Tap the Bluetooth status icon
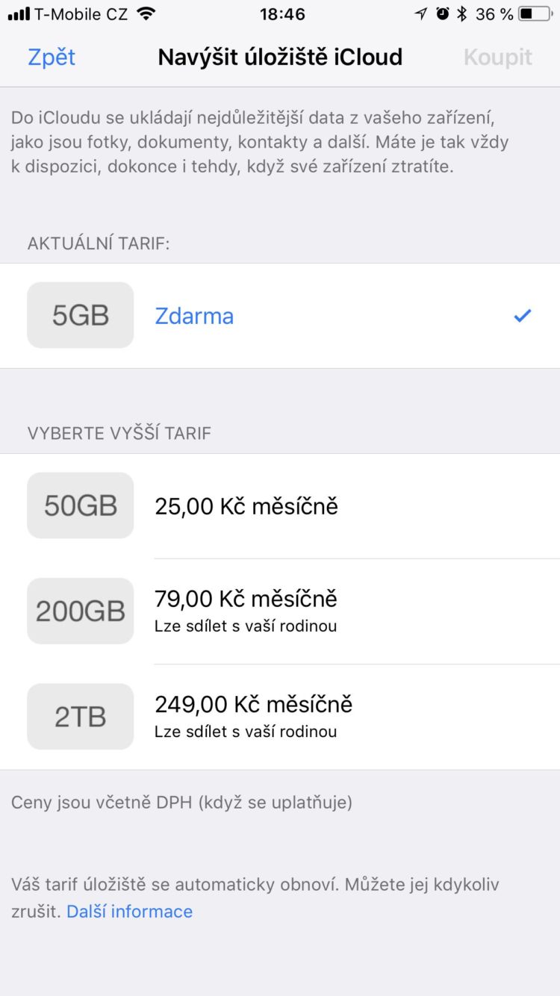The width and height of the screenshot is (560, 996). coord(462,13)
